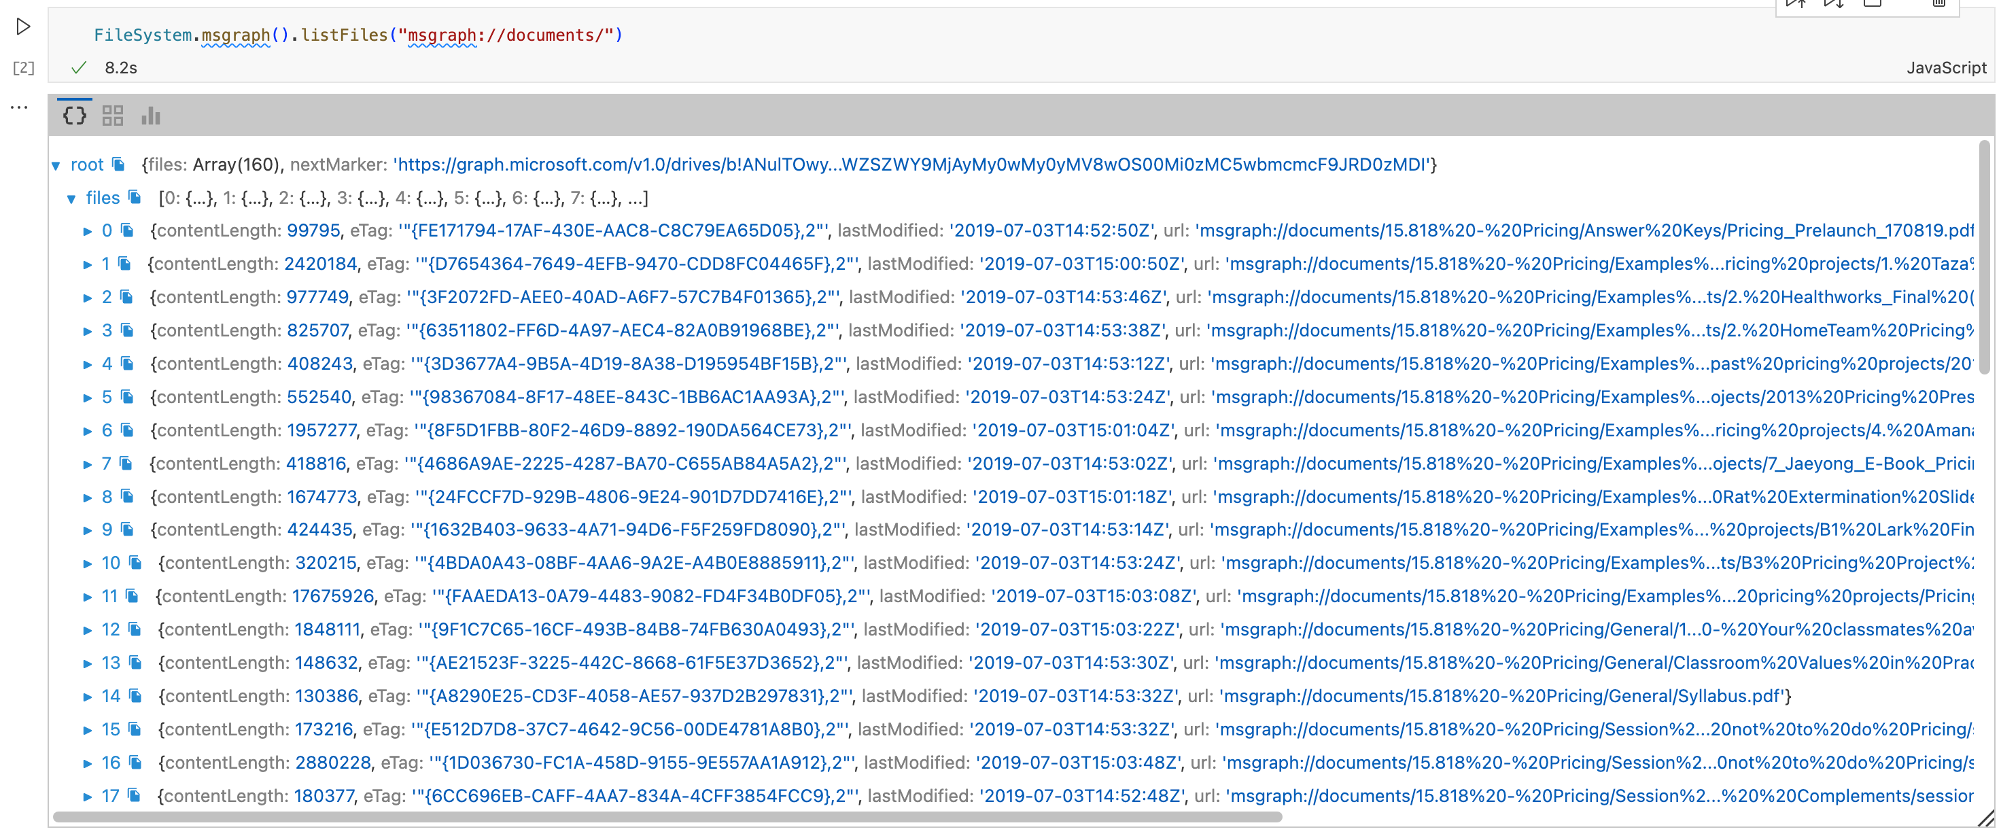
Task: Expand file entry 17
Action: click(88, 797)
